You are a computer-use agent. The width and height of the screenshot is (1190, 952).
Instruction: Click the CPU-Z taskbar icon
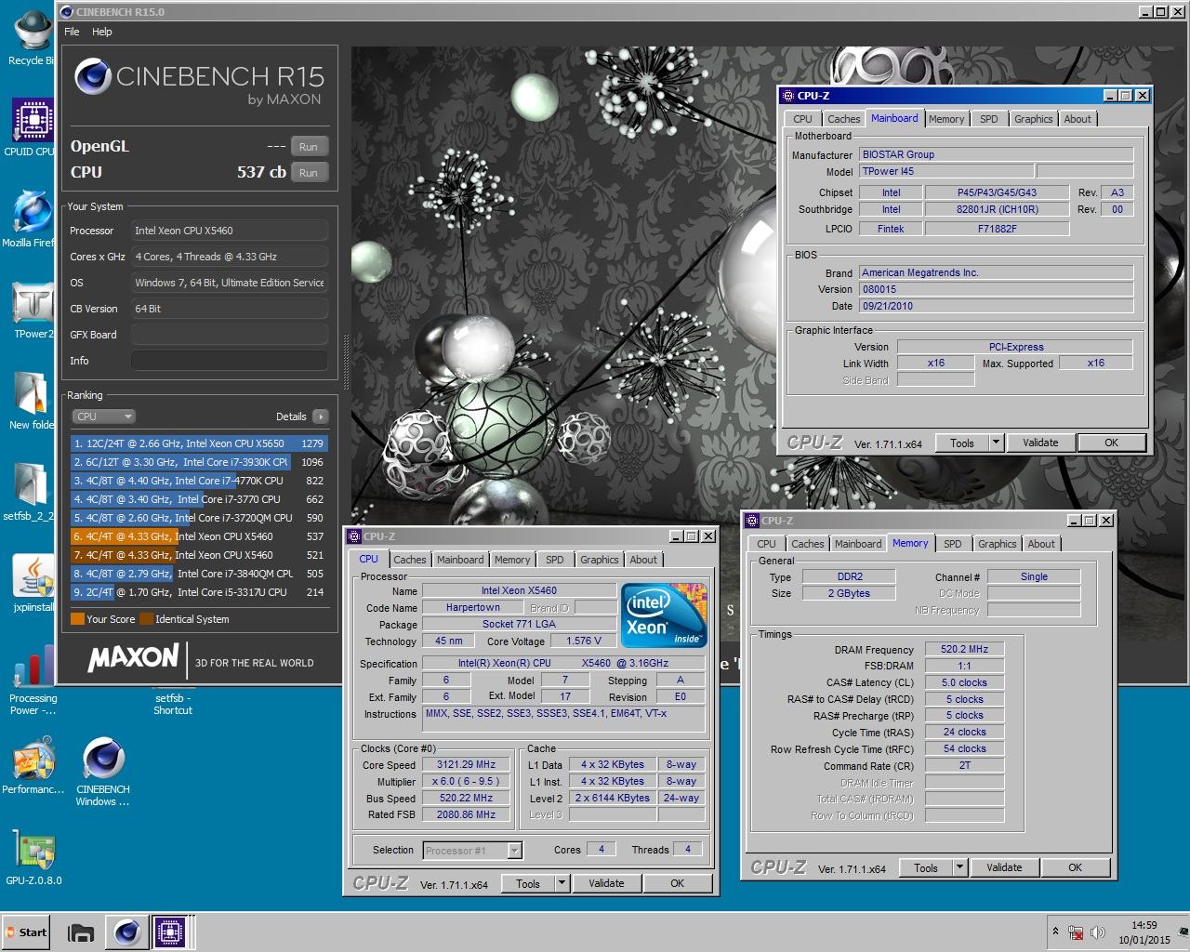pos(170,932)
